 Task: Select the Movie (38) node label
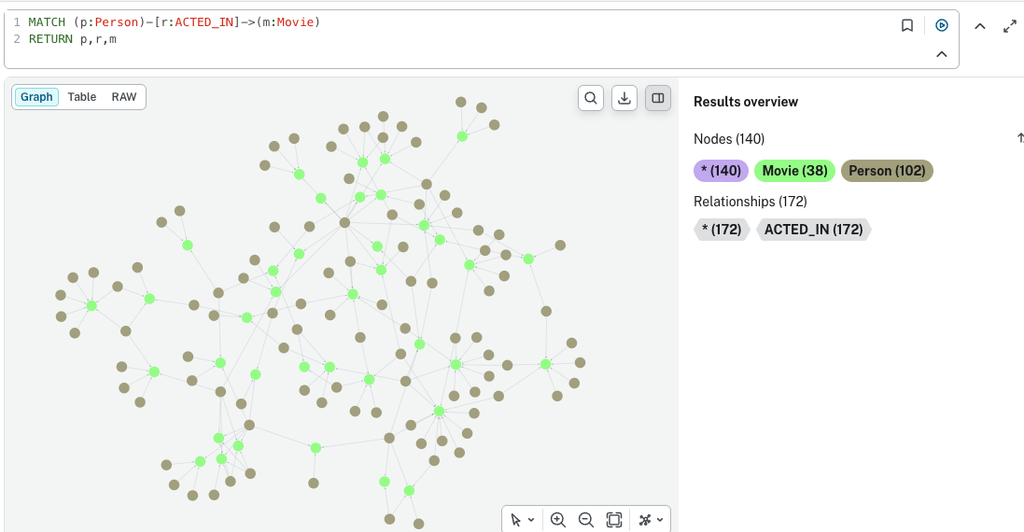point(794,171)
